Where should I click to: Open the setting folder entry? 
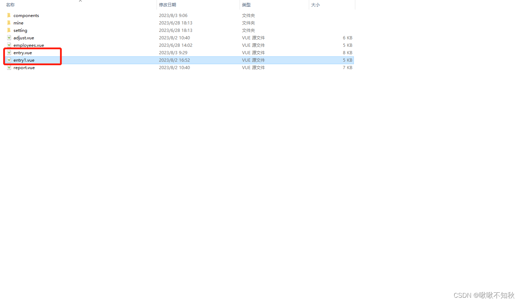(20, 30)
